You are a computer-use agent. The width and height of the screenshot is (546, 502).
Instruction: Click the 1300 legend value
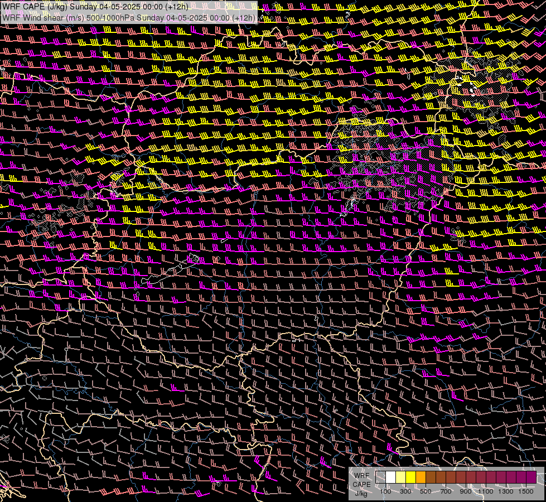tap(506, 491)
